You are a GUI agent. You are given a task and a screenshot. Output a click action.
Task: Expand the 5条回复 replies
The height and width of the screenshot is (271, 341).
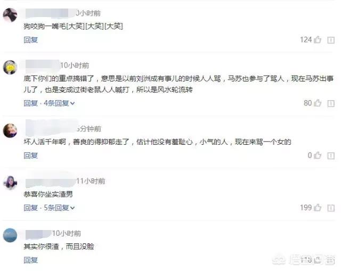pos(59,208)
